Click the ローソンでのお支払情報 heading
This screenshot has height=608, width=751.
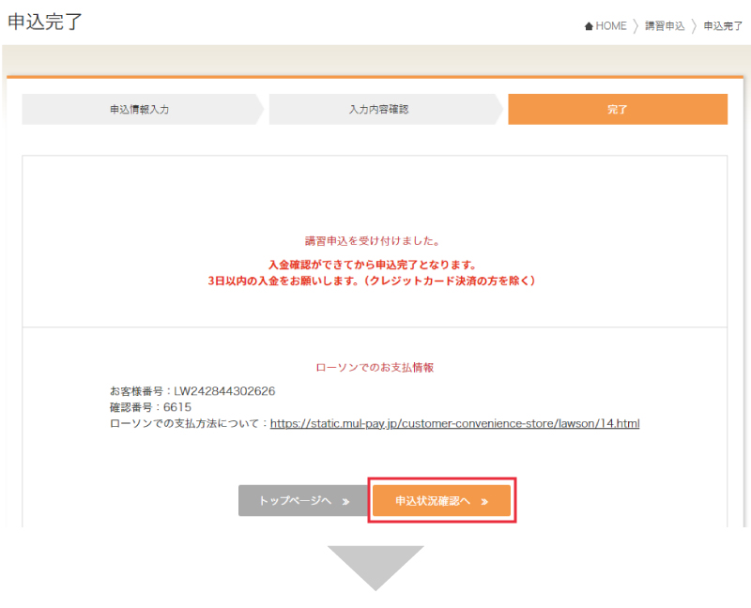click(x=375, y=368)
